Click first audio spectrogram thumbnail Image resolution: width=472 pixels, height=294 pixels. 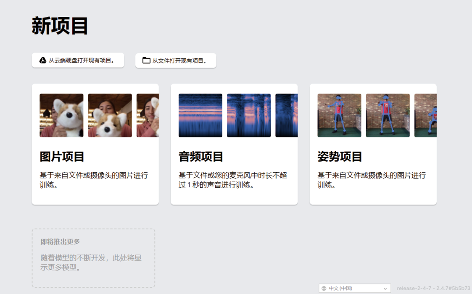pyautogui.click(x=200, y=115)
